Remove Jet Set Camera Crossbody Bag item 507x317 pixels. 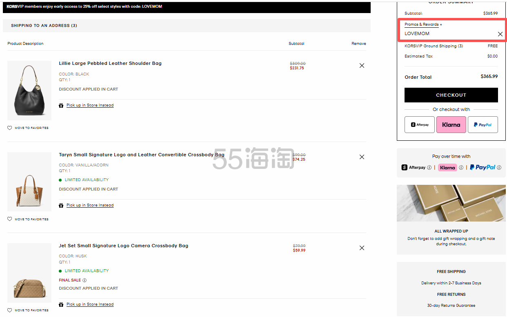(x=362, y=248)
